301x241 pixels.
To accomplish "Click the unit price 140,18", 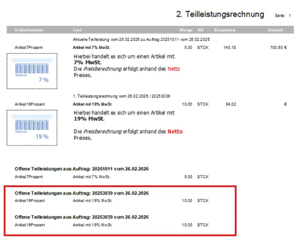I will coord(229,47).
